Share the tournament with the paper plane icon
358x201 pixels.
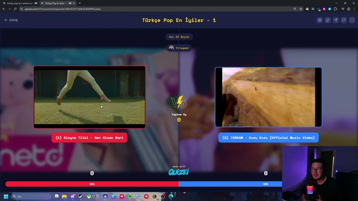(336, 20)
